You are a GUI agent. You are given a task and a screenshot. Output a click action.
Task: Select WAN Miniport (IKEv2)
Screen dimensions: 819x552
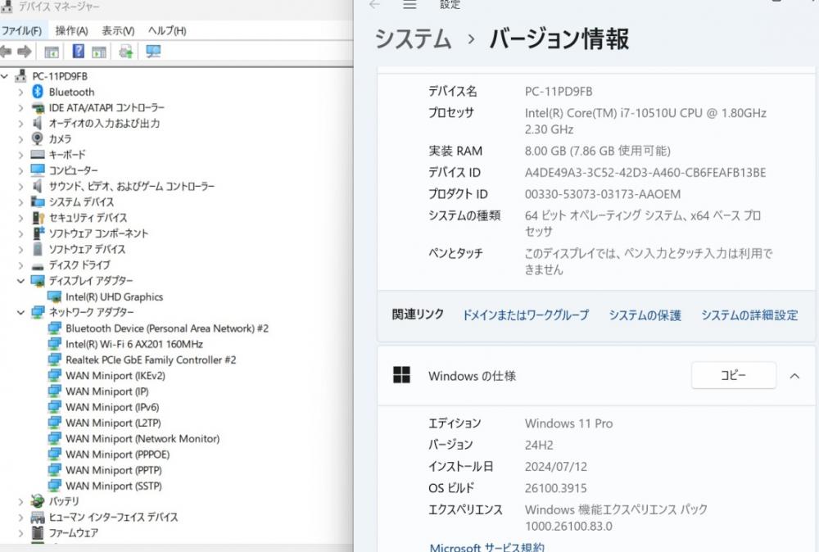coord(115,375)
